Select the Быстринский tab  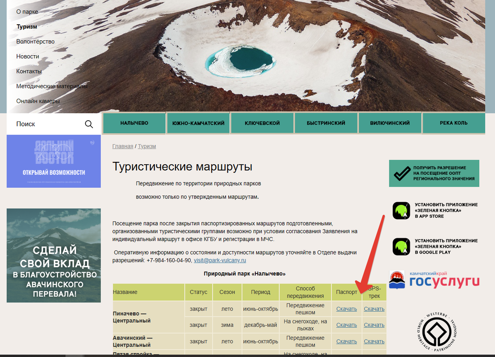click(326, 123)
